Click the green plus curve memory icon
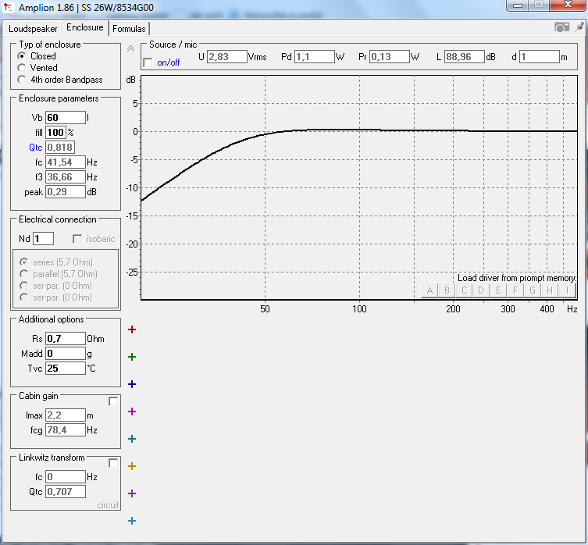The height and width of the screenshot is (545, 588). coord(132,357)
